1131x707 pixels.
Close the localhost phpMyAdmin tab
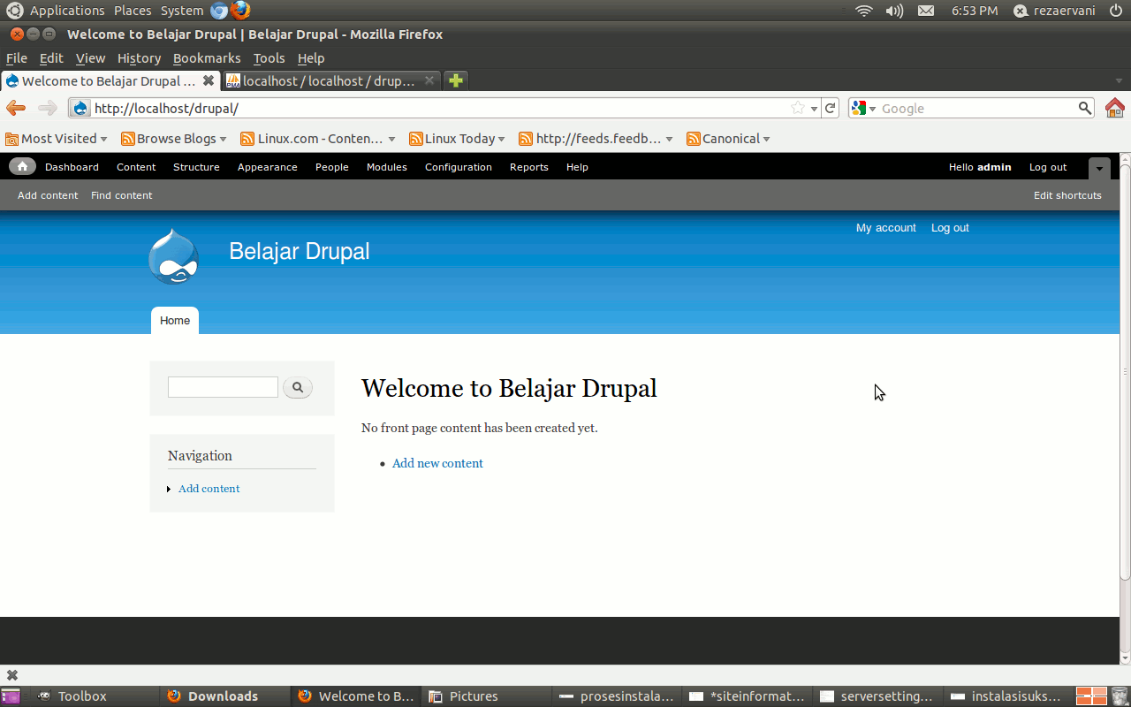(429, 80)
